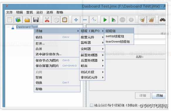Choose setUp线程组 from the submenu
171x111 pixels.
[119, 36]
